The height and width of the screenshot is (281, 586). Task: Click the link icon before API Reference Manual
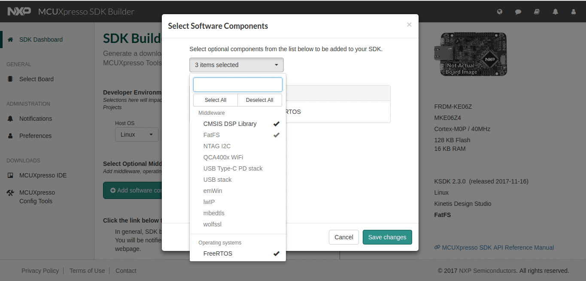437,247
